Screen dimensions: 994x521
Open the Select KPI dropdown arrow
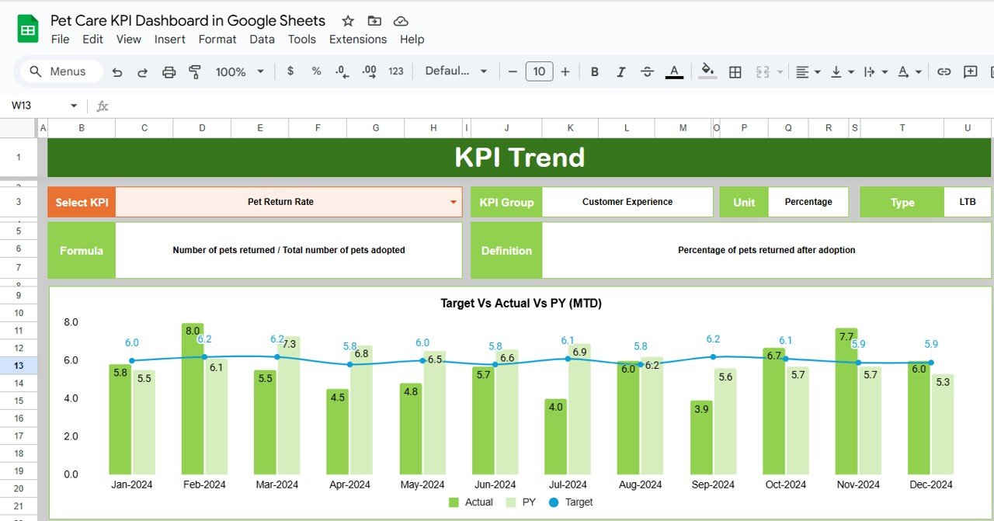click(454, 202)
